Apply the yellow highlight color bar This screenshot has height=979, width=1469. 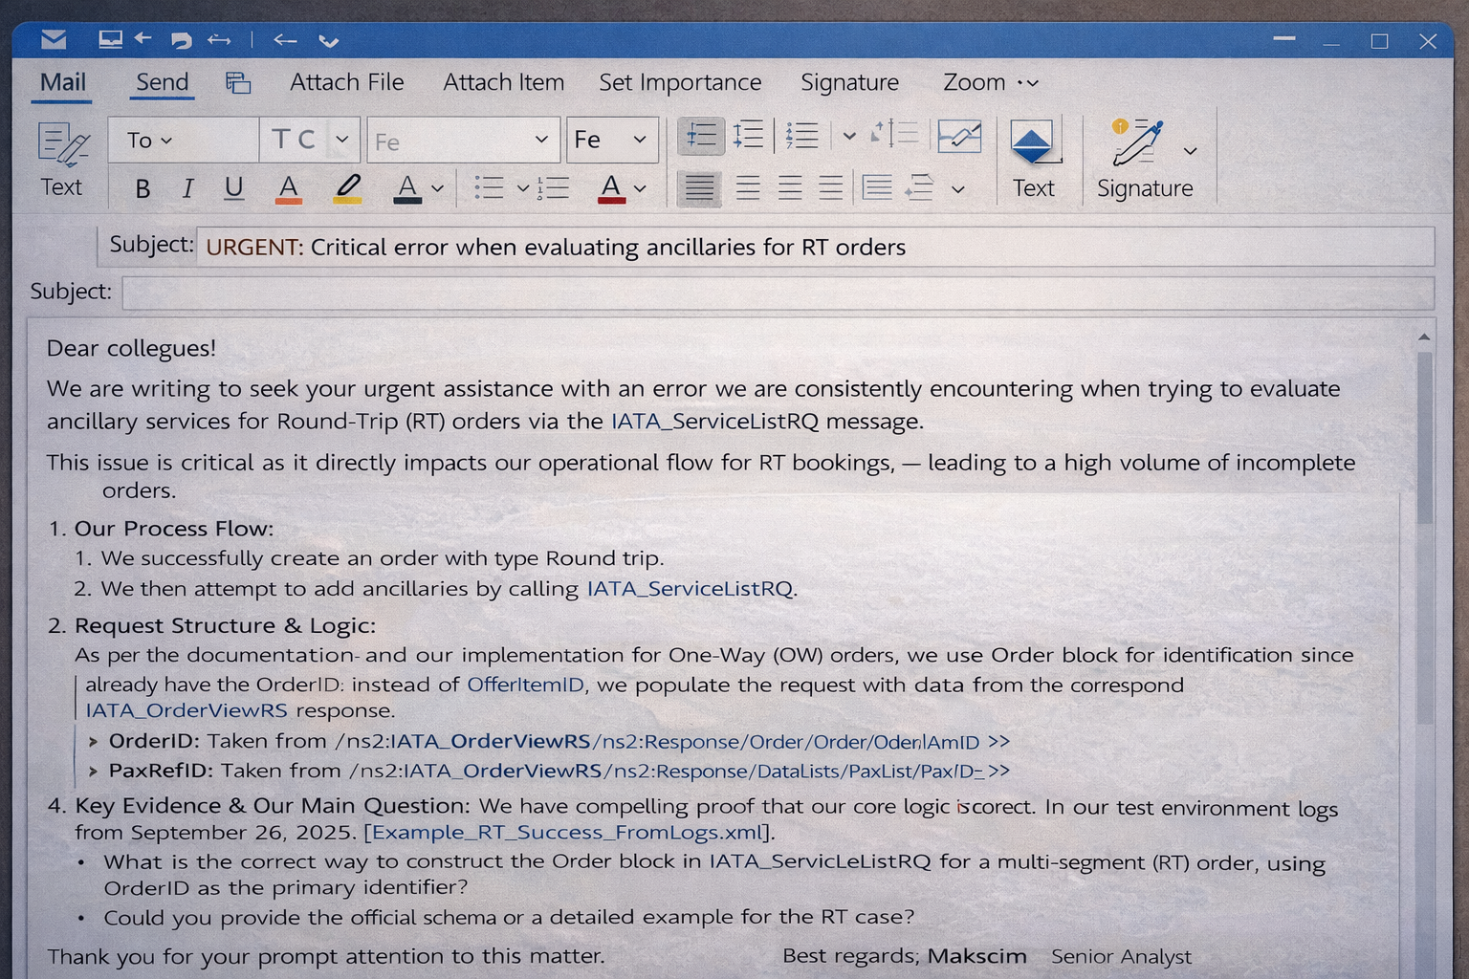(x=348, y=199)
